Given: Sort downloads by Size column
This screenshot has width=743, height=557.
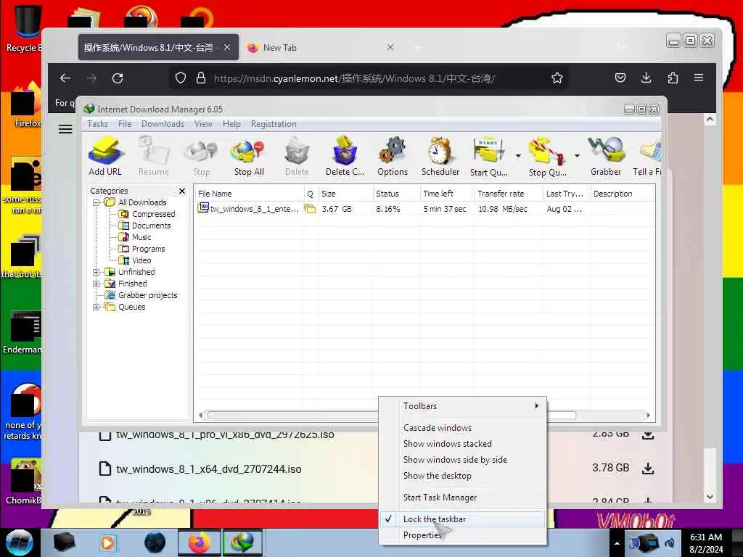Looking at the screenshot, I should point(345,194).
